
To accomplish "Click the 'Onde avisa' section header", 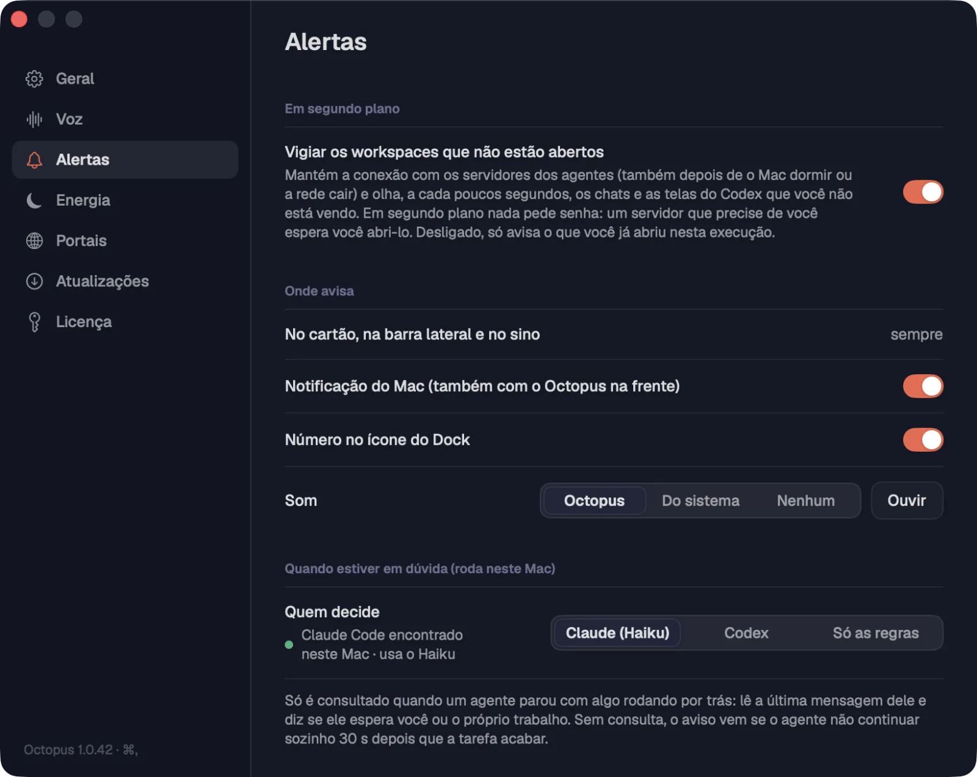I will tap(319, 291).
